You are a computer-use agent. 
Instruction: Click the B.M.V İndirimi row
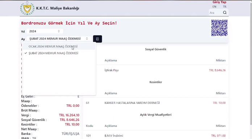(156, 136)
